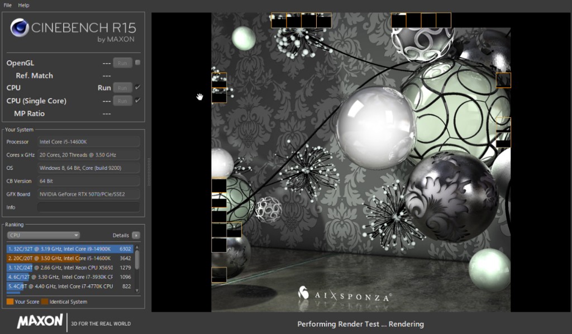Image resolution: width=572 pixels, height=334 pixels.
Task: Toggle the OpenGL test checkbox
Action: [x=137, y=63]
